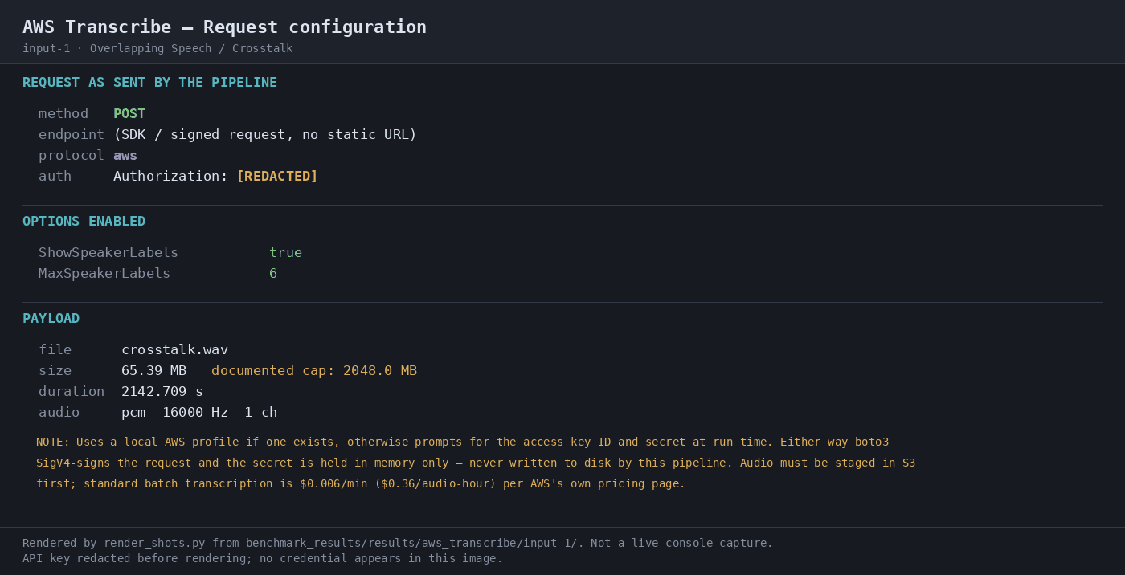Click the MaxSpeakerLabels value 6

(273, 274)
